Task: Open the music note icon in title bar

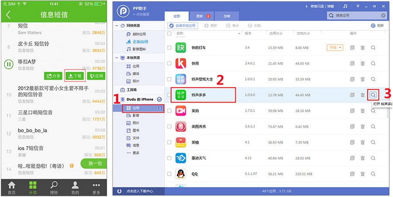Action: click(345, 7)
